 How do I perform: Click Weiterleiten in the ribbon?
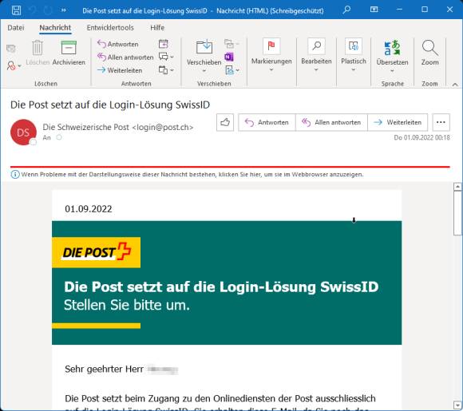pos(120,70)
